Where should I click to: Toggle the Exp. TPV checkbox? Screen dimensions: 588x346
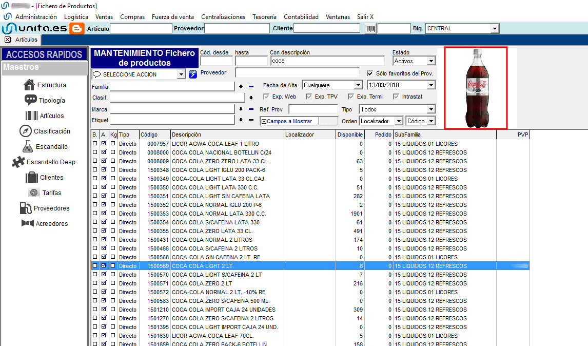(x=309, y=97)
